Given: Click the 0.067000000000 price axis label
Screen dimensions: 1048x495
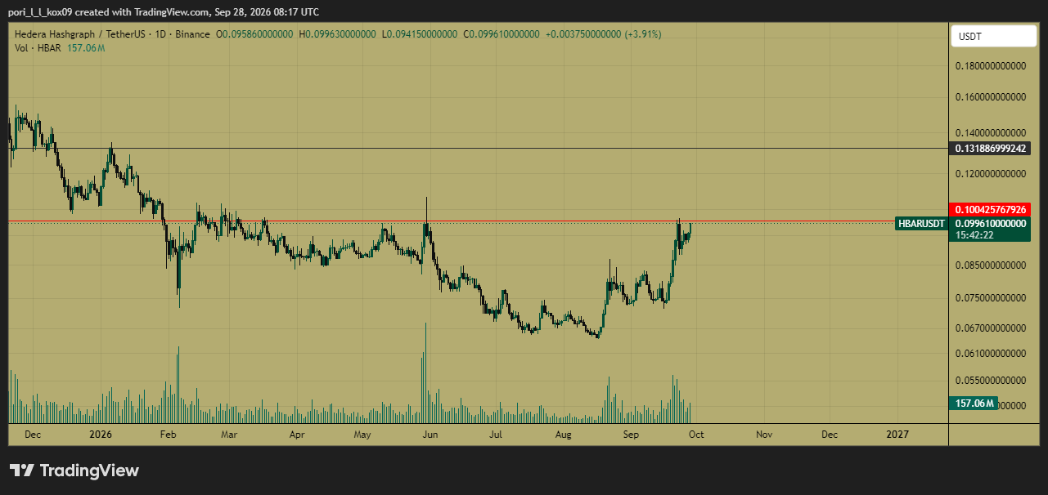Looking at the screenshot, I should pos(990,328).
